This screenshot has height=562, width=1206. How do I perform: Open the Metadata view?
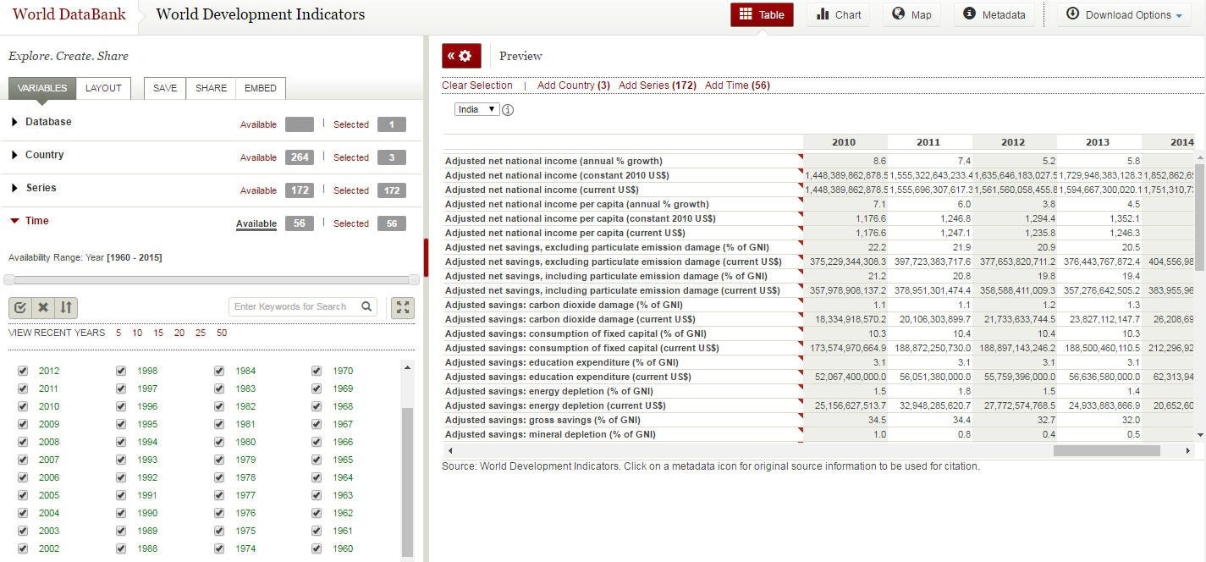994,14
